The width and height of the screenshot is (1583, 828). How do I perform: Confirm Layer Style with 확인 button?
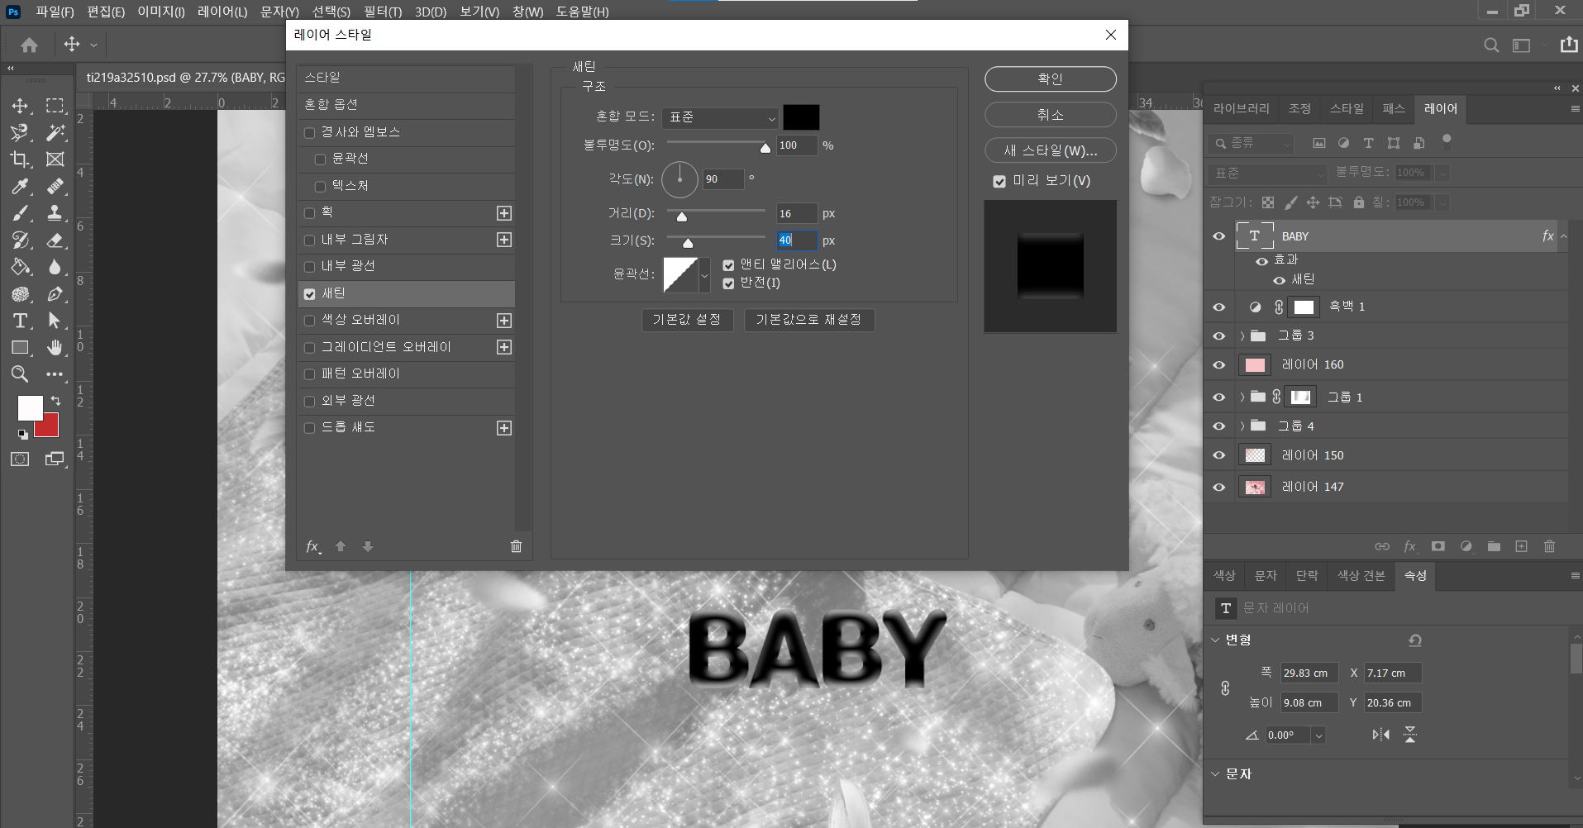click(1051, 79)
